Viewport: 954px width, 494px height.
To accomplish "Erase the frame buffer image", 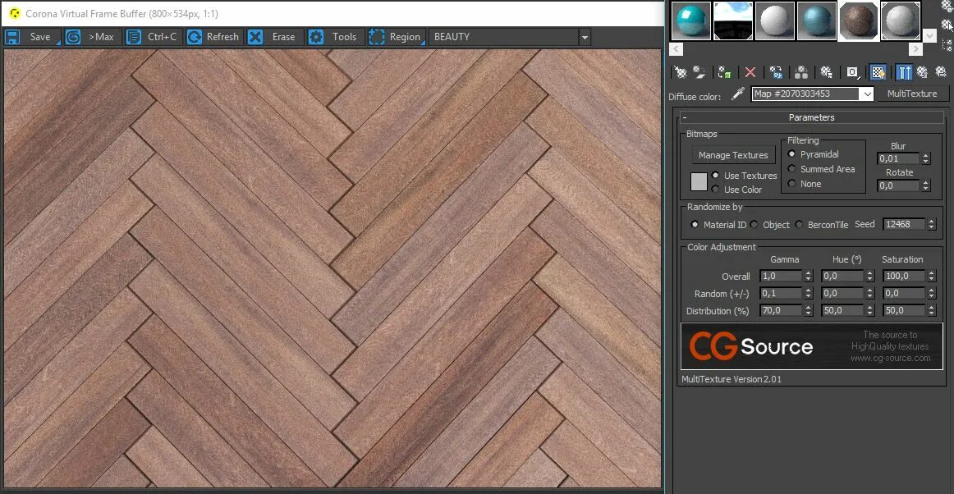I will pyautogui.click(x=275, y=36).
